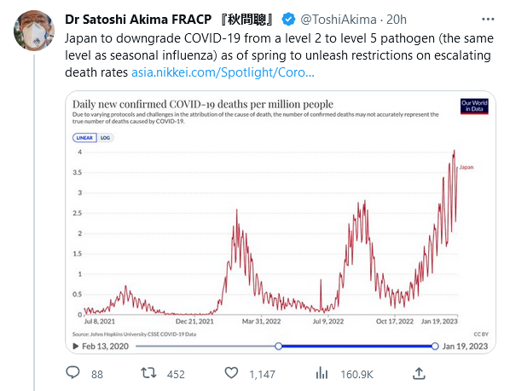Click the blue verified badge

pyautogui.click(x=288, y=20)
